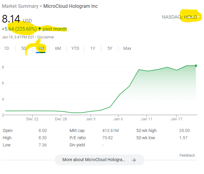Show the 6M price history

58,48
